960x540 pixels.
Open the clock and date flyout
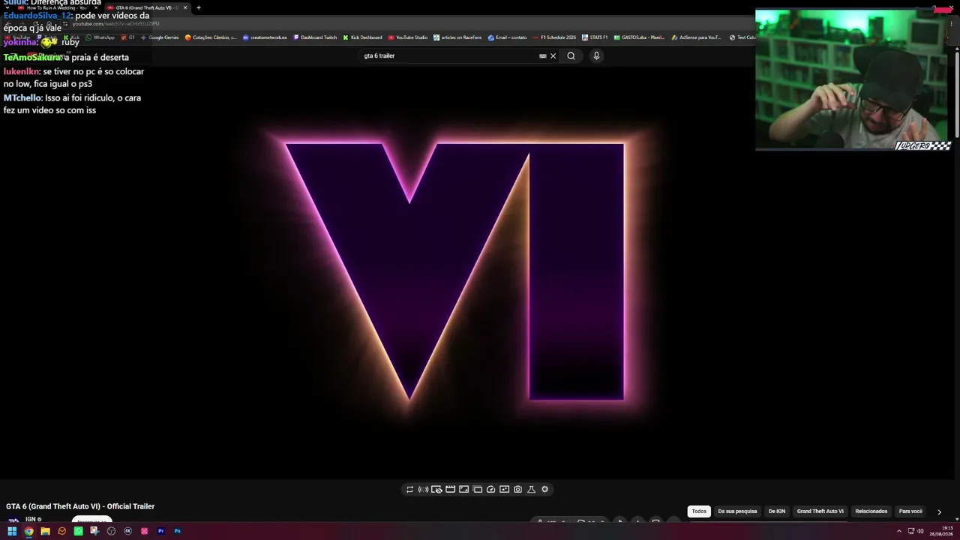click(941, 531)
